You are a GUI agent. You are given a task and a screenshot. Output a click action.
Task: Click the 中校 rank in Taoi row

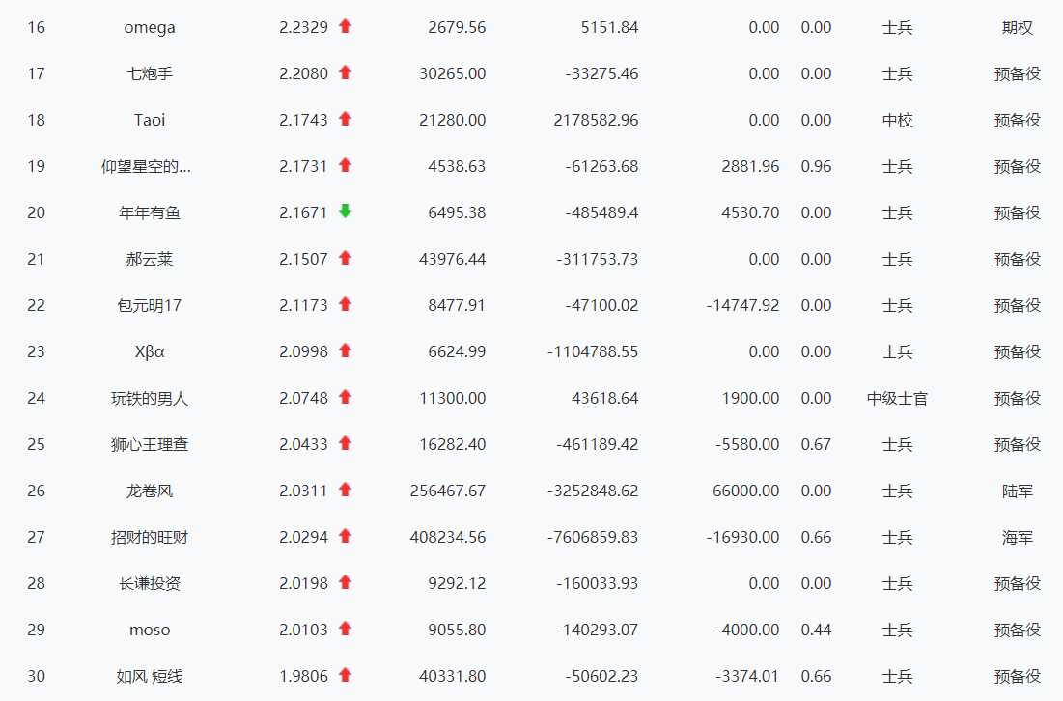tap(897, 120)
